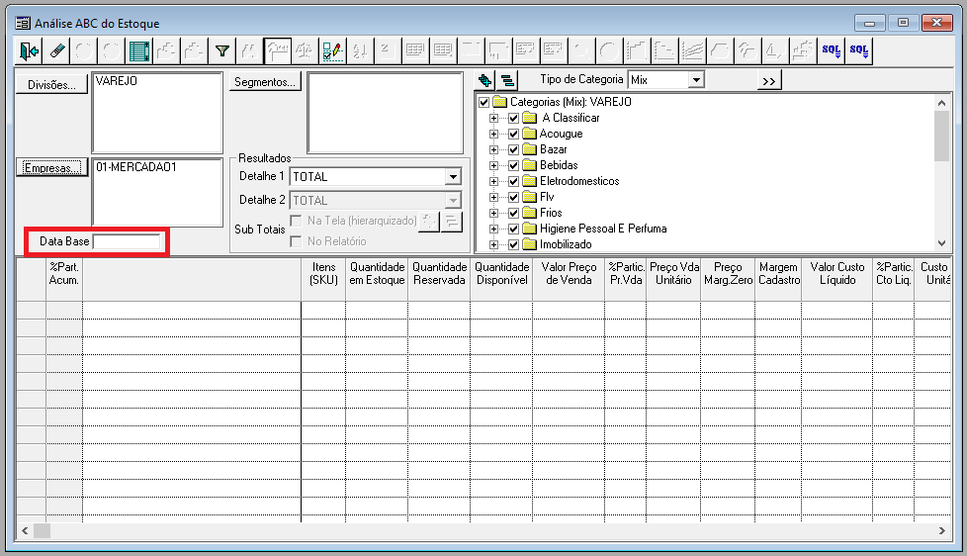This screenshot has width=967, height=556.
Task: Click the multi-line graph icon
Action: (x=692, y=50)
